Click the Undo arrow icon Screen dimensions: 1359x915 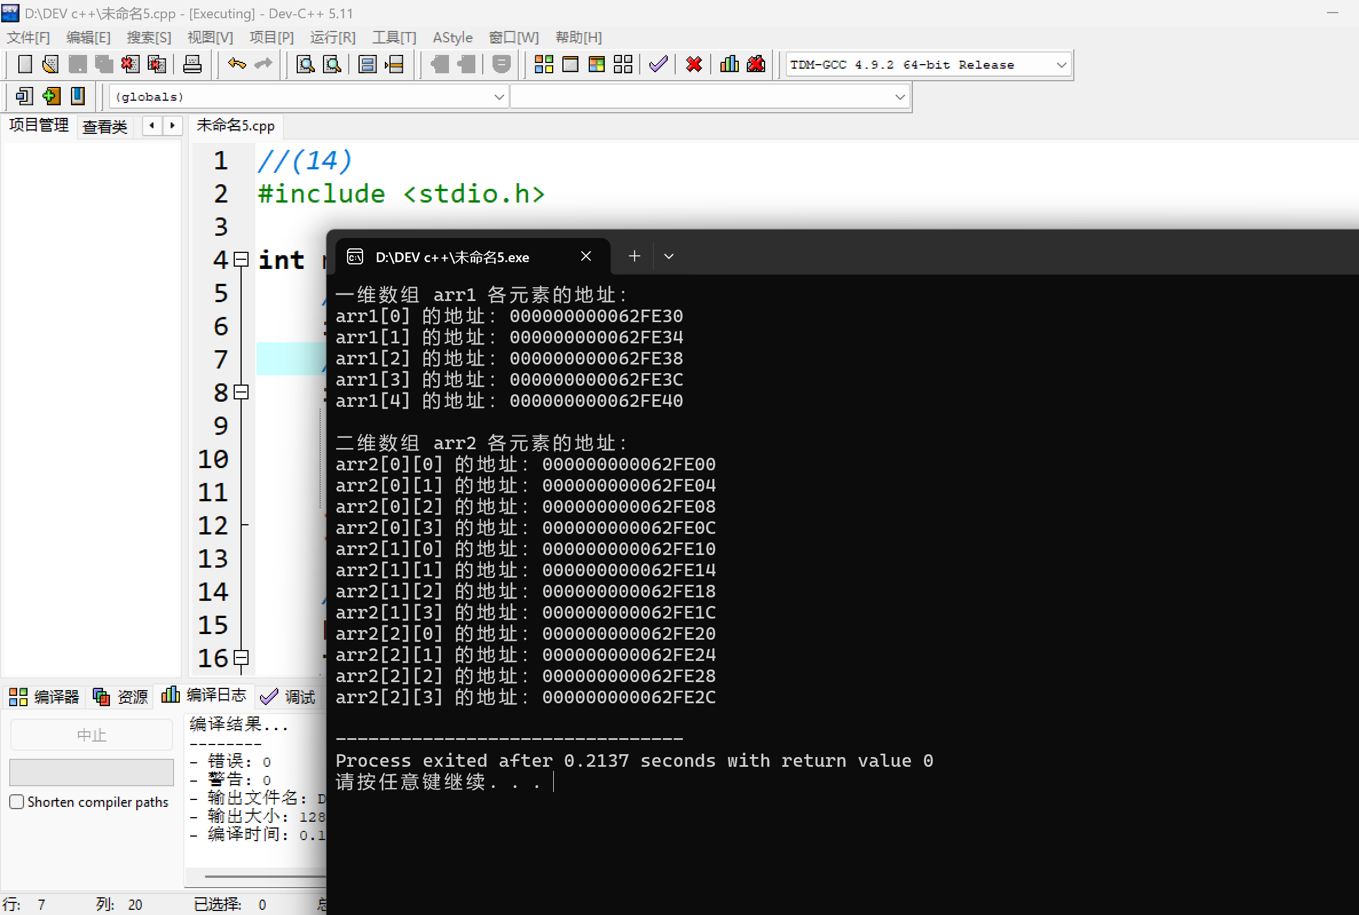237,64
